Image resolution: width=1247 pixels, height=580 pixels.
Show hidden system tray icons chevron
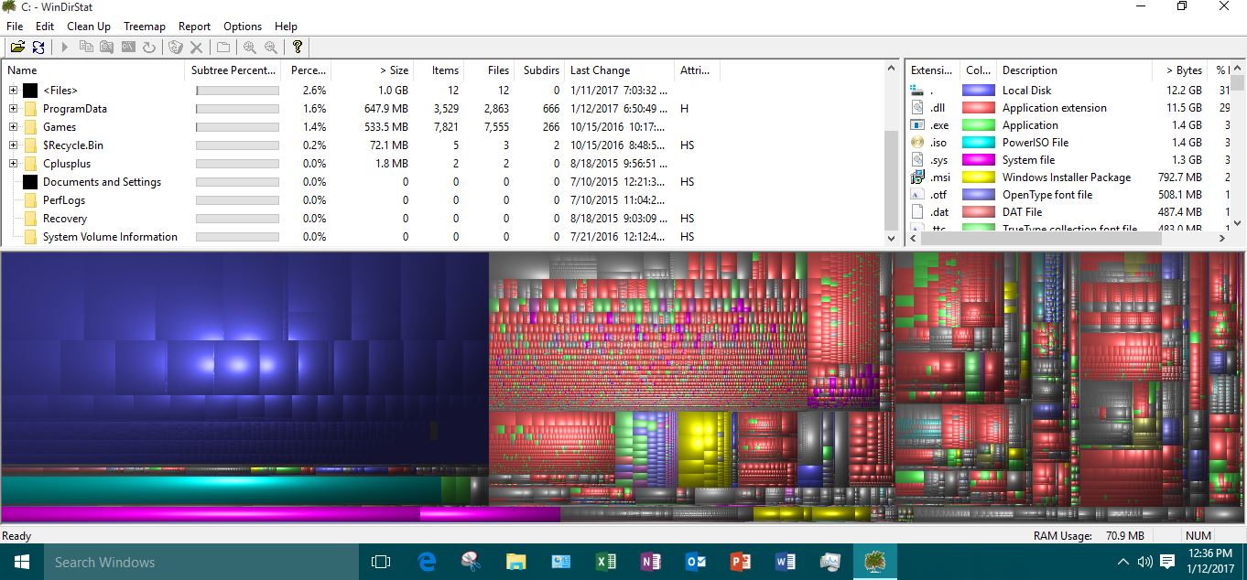[1123, 562]
